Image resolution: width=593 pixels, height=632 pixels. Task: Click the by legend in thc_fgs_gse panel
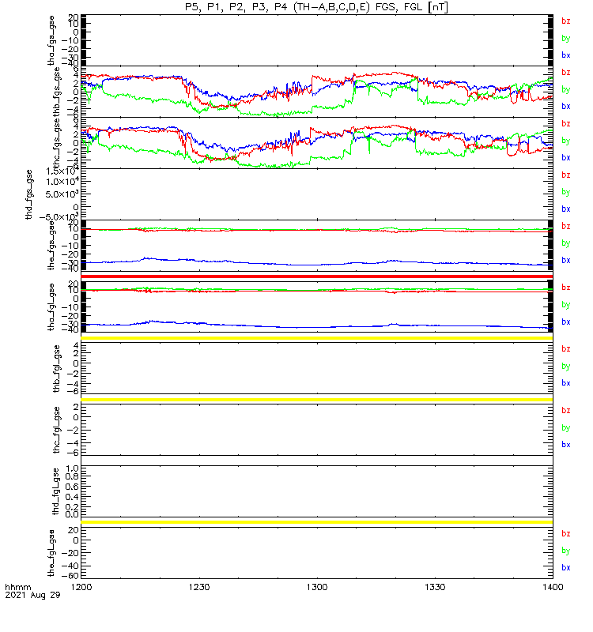tap(566, 141)
